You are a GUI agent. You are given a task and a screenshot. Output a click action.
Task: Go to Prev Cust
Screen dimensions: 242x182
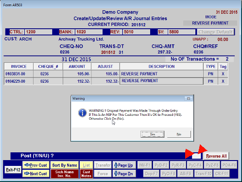coord(36,165)
